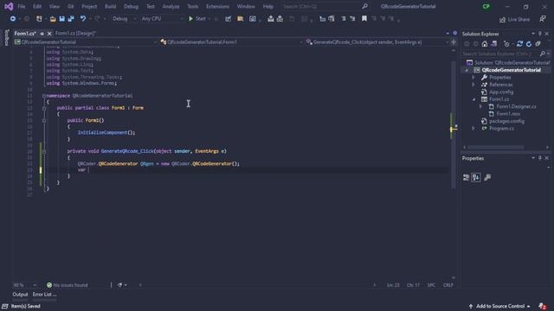This screenshot has height=311, width=554.
Task: Click the Refresh icon in Solution Explorer
Action: [x=529, y=44]
